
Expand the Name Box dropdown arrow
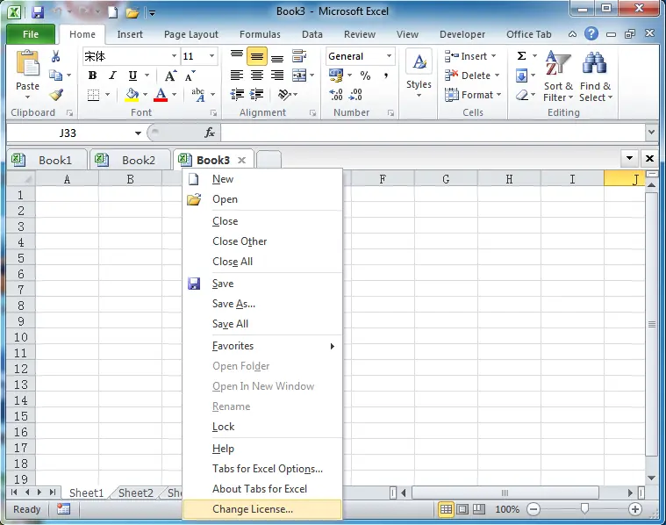(x=138, y=133)
